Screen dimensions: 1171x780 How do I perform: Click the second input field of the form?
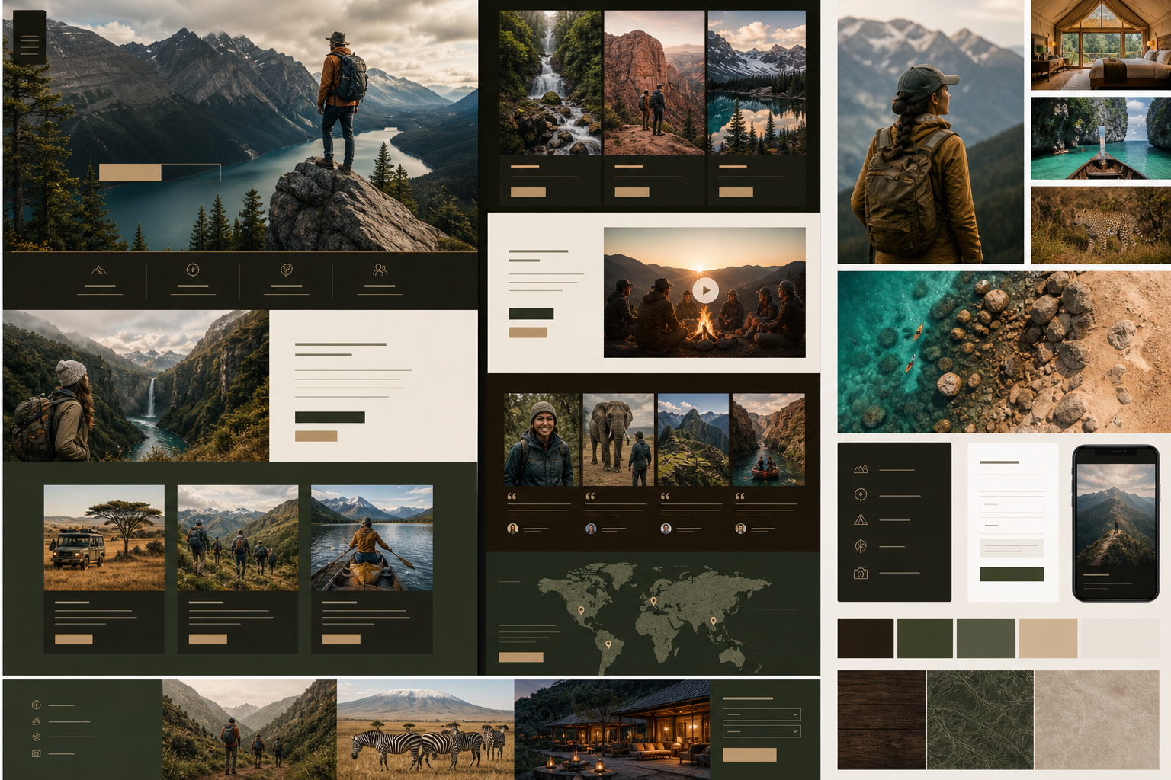[1012, 504]
